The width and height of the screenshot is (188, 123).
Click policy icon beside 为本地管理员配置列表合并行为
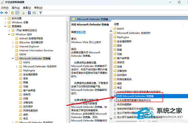(115, 100)
